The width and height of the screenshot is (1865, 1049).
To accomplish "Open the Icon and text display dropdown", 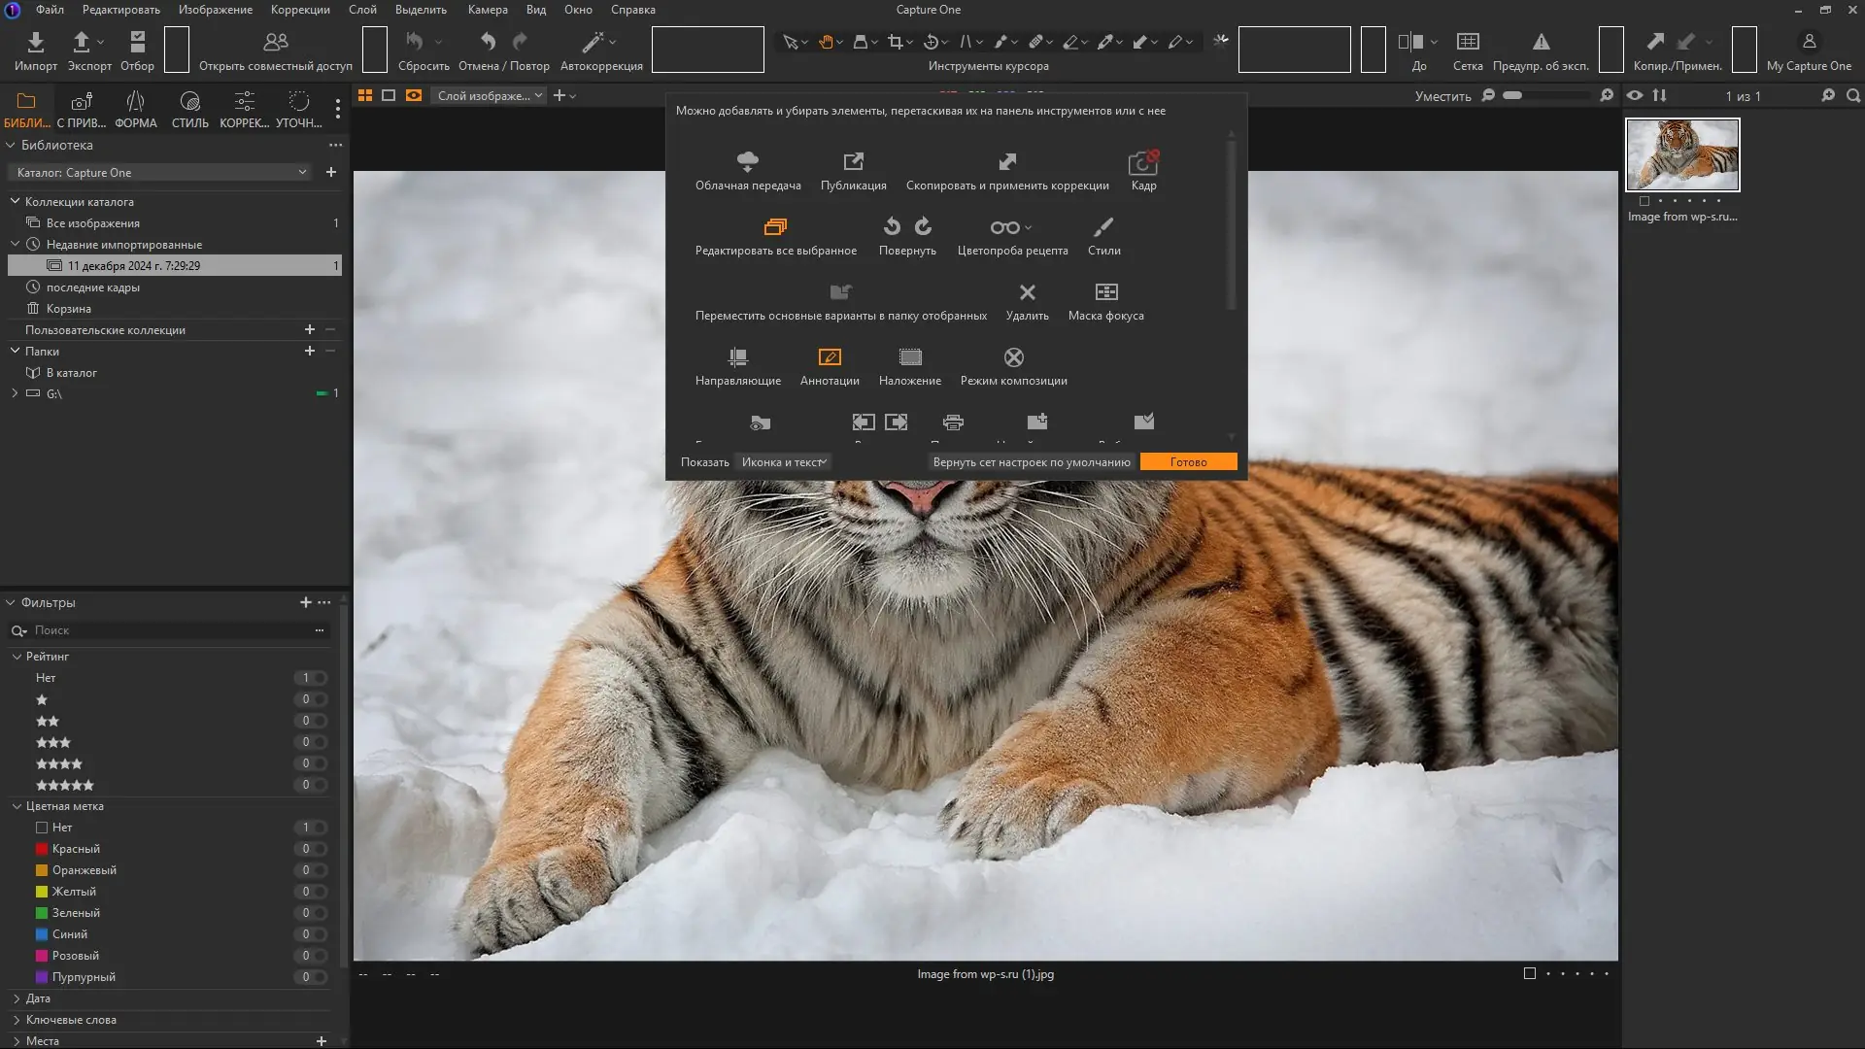I will [x=784, y=462].
